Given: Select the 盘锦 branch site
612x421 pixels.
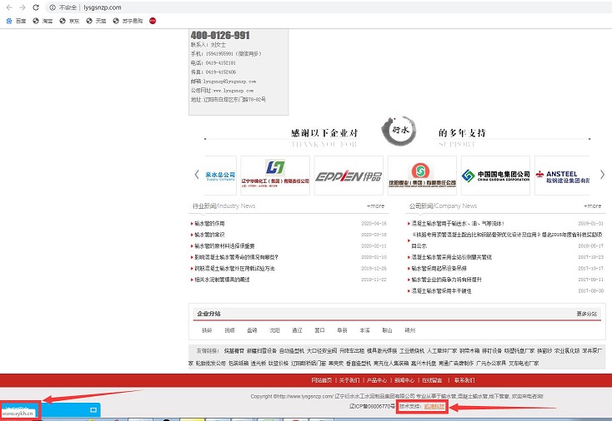Looking at the screenshot, I should click(252, 330).
